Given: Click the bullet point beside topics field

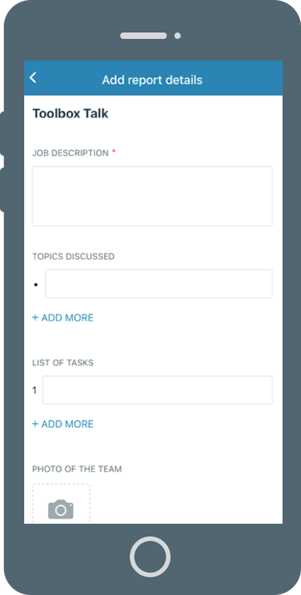Looking at the screenshot, I should point(36,284).
